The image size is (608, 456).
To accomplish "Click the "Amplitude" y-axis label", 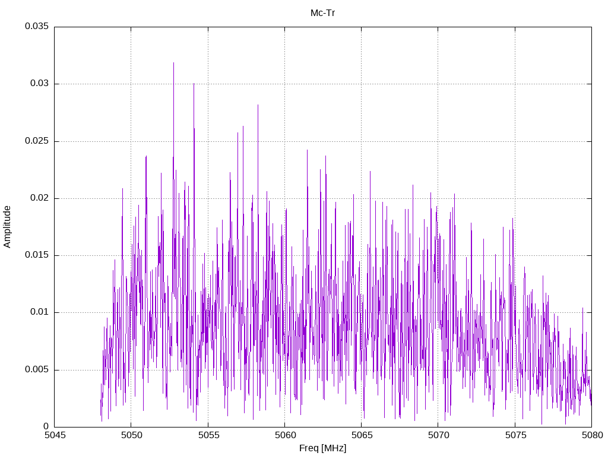I will pyautogui.click(x=7, y=227).
